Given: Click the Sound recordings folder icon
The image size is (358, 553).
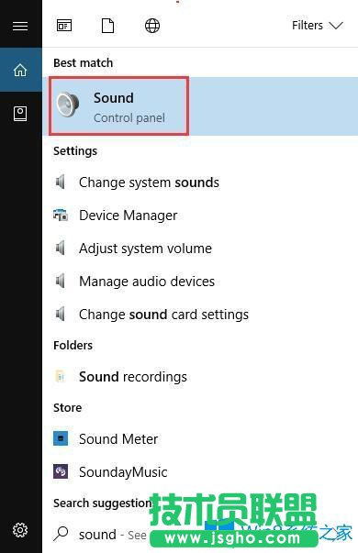Looking at the screenshot, I should tap(61, 376).
